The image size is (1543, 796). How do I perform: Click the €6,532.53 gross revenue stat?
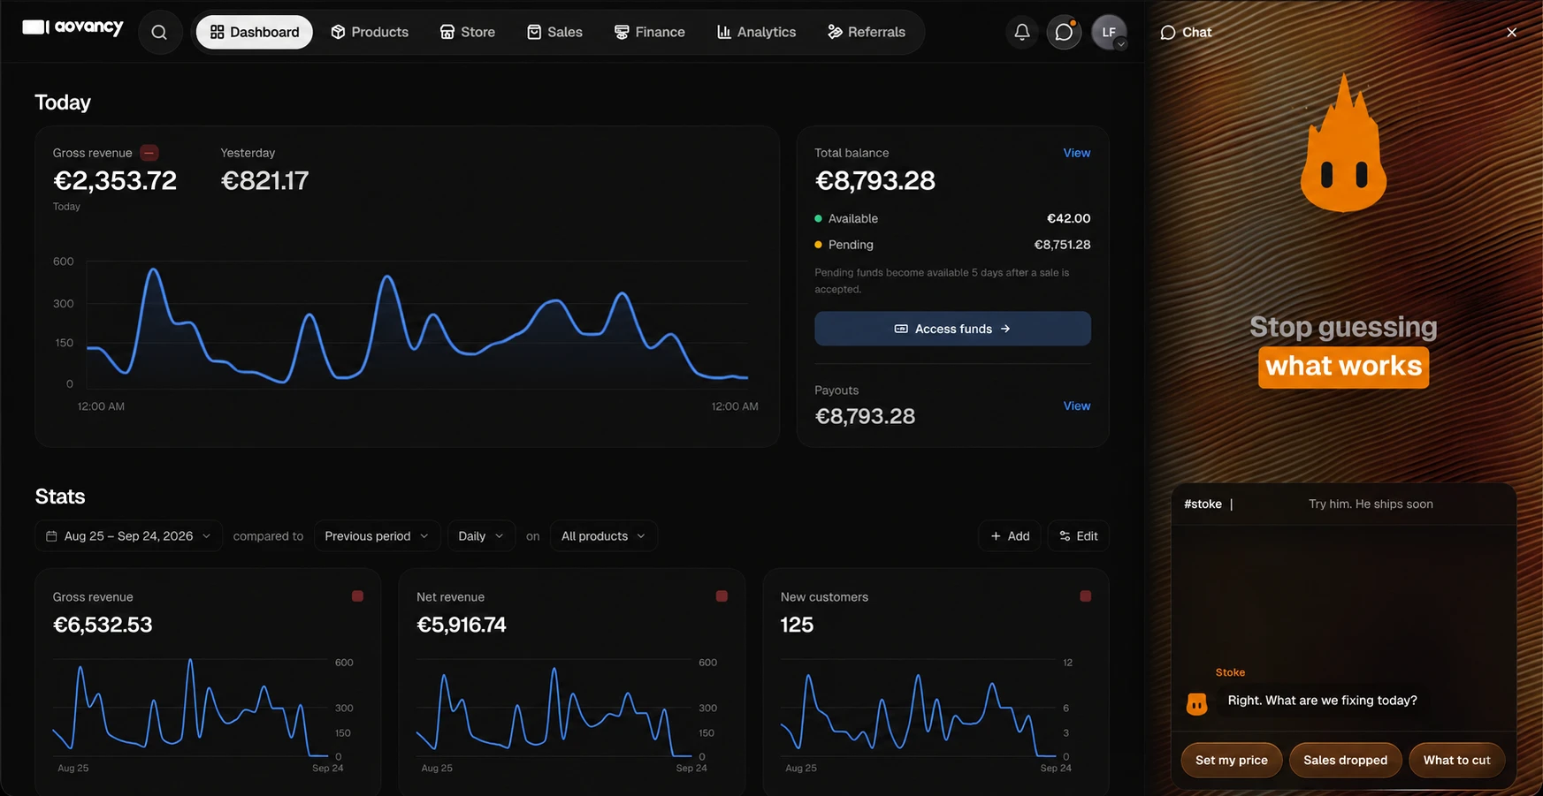tap(103, 625)
